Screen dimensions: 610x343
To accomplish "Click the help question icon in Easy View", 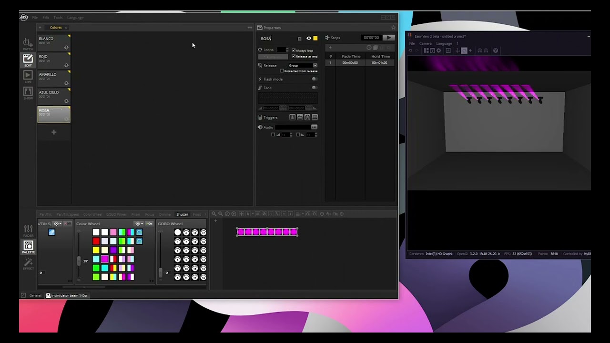I will click(496, 50).
